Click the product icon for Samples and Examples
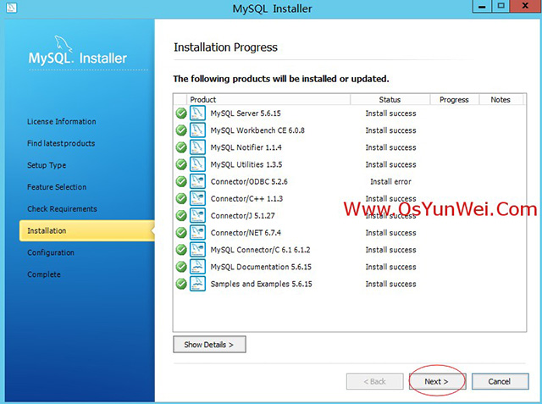Screen dimensions: 542x404 tap(197, 284)
